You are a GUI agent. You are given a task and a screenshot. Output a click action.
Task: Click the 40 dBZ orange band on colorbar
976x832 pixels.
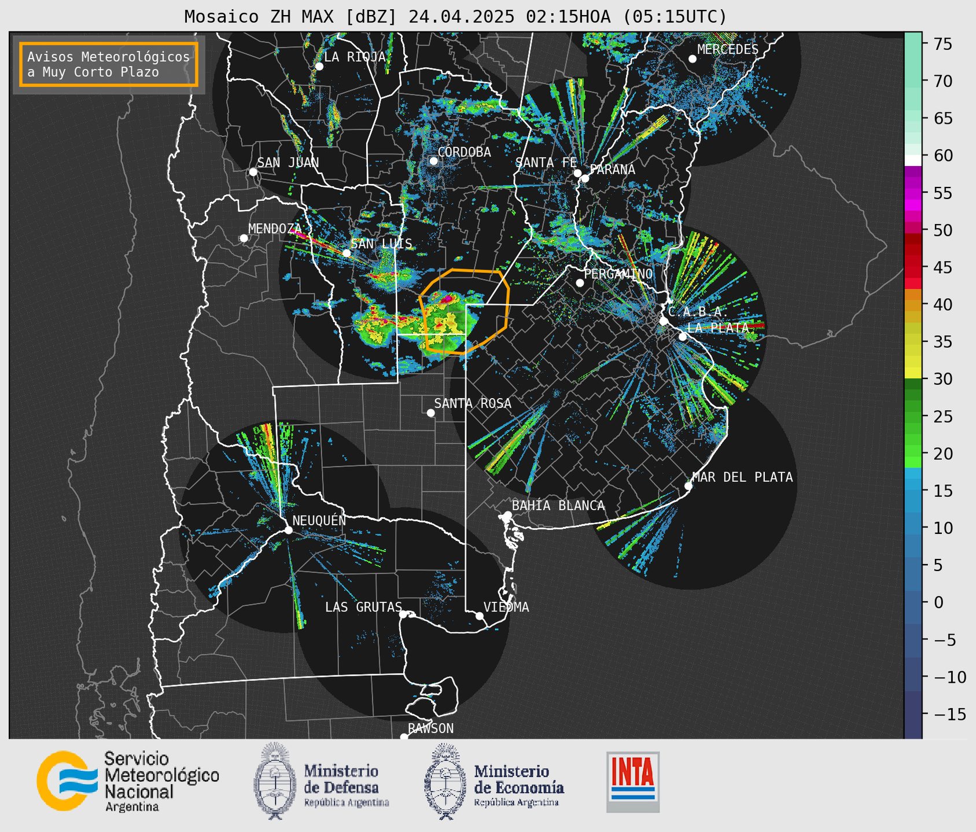pos(913,305)
